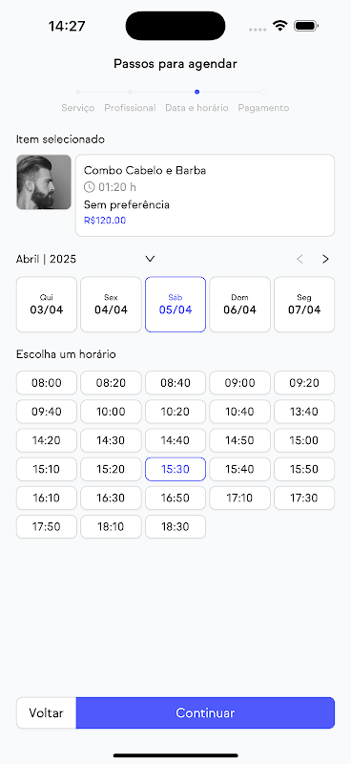Pick the 17:10 time slot
This screenshot has width=351, height=764.
pos(239,498)
